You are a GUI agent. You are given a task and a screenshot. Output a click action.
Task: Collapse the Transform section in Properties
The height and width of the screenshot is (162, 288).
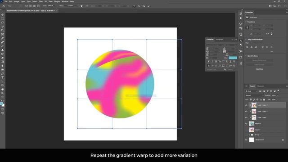click(246, 22)
